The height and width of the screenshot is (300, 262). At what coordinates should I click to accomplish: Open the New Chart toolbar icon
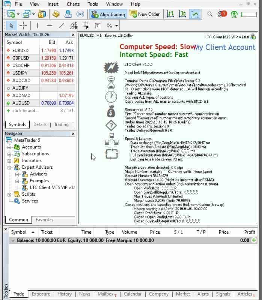pos(11,14)
